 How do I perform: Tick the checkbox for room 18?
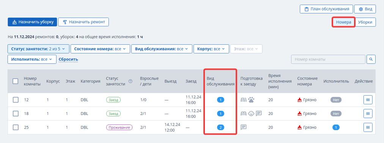point(16,114)
